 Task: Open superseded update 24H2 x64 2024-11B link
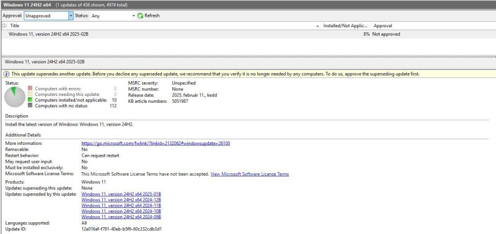[x=121, y=206]
